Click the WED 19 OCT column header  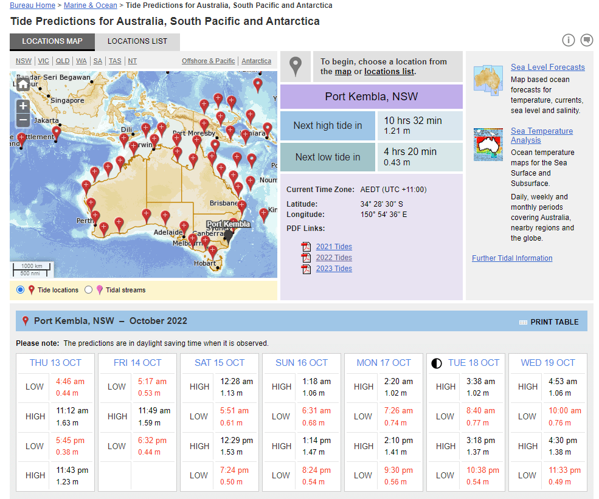548,363
